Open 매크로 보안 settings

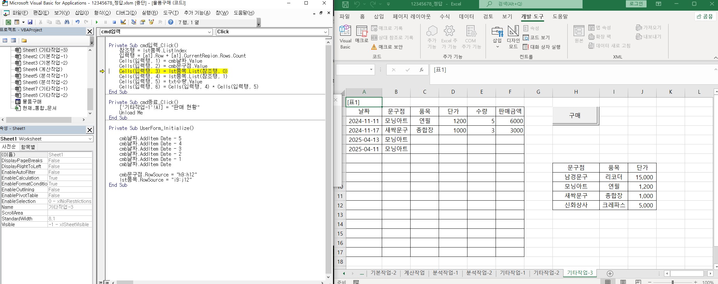387,47
